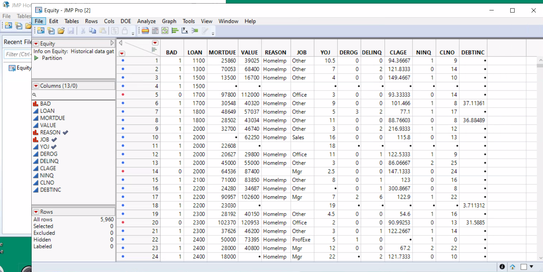Open the Columns panel red triangle menu
The height and width of the screenshot is (272, 543).
(x=36, y=86)
